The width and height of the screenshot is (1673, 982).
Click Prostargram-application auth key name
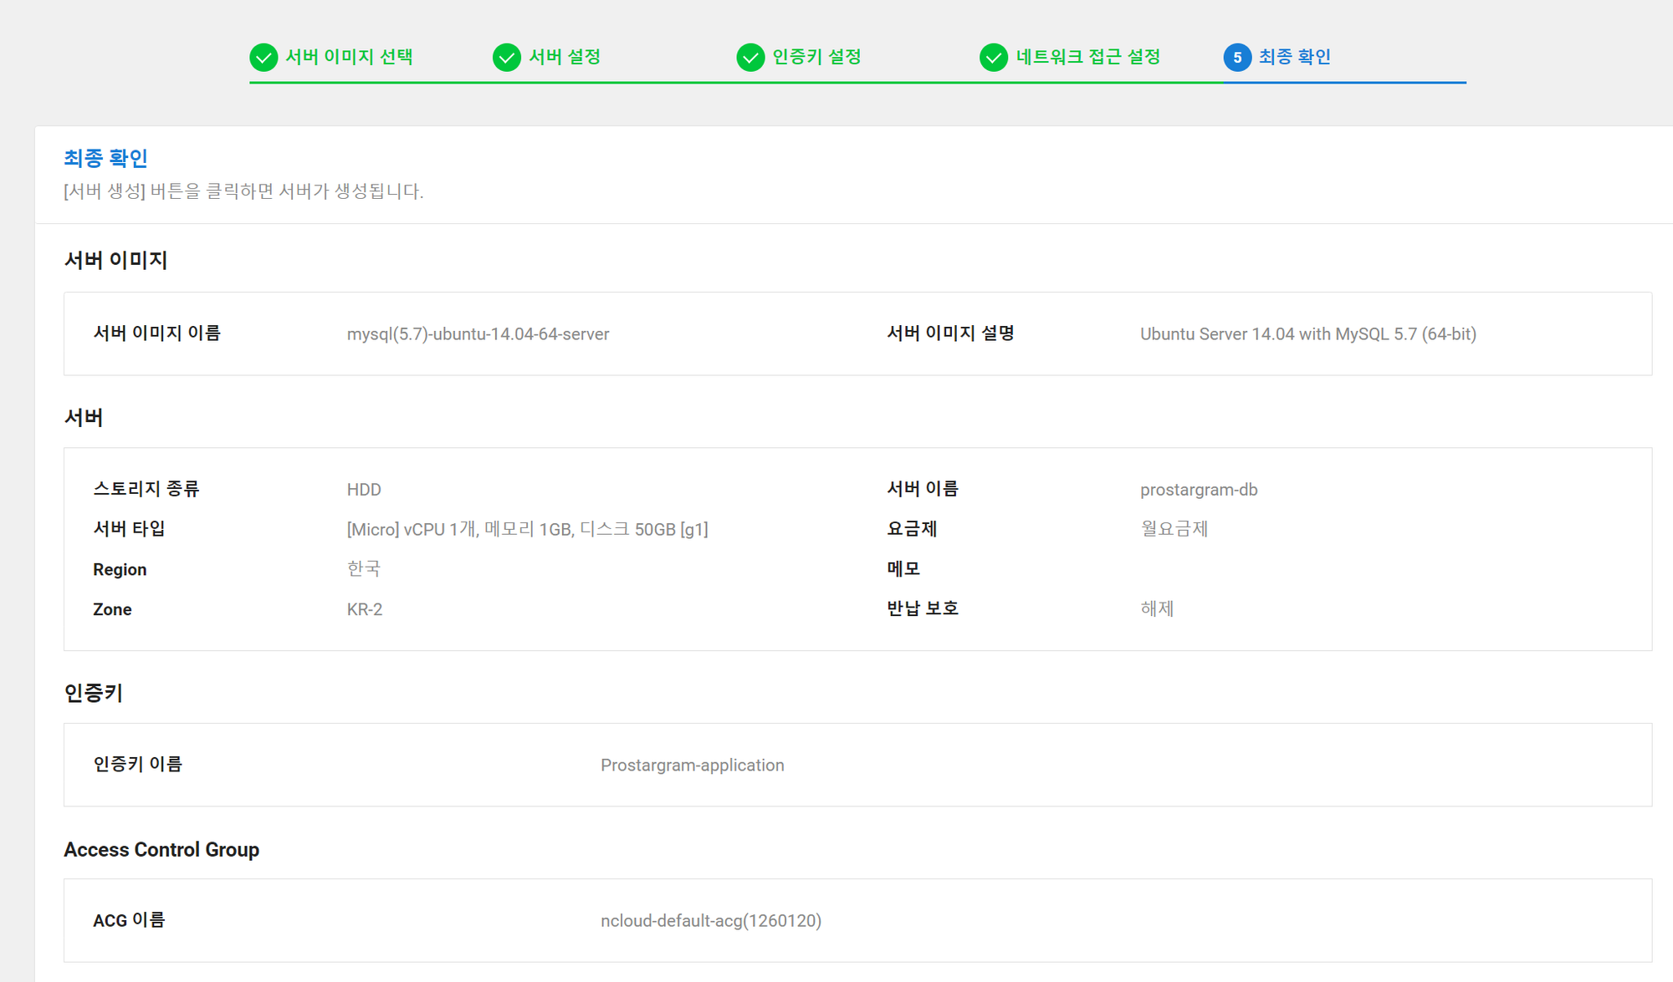(692, 766)
